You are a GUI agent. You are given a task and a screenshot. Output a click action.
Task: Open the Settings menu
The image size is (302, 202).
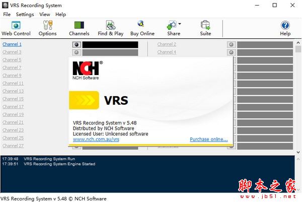[x=25, y=15]
